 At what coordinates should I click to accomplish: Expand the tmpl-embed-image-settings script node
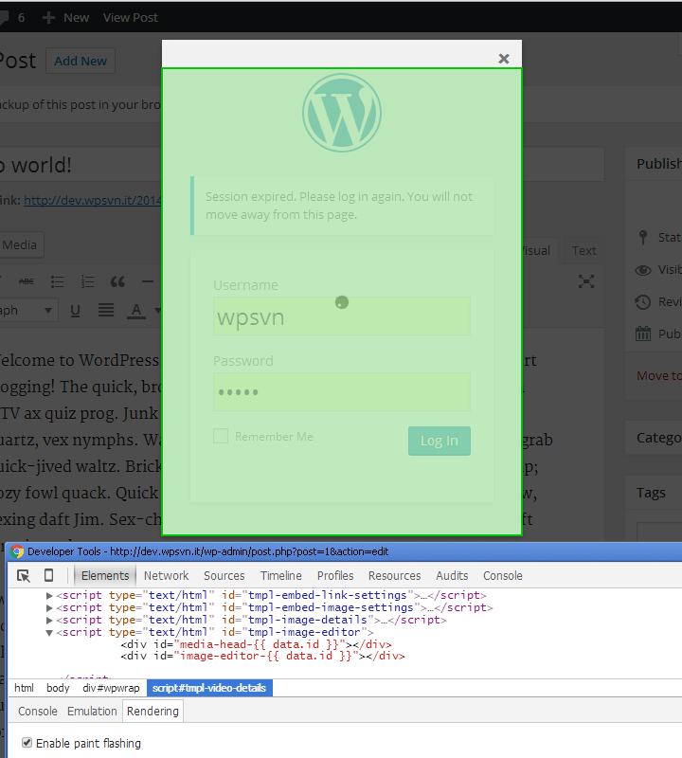(49, 607)
